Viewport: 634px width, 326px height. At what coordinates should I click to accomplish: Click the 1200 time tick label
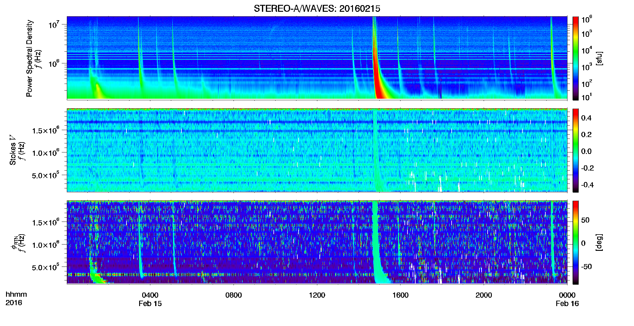tap(317, 295)
